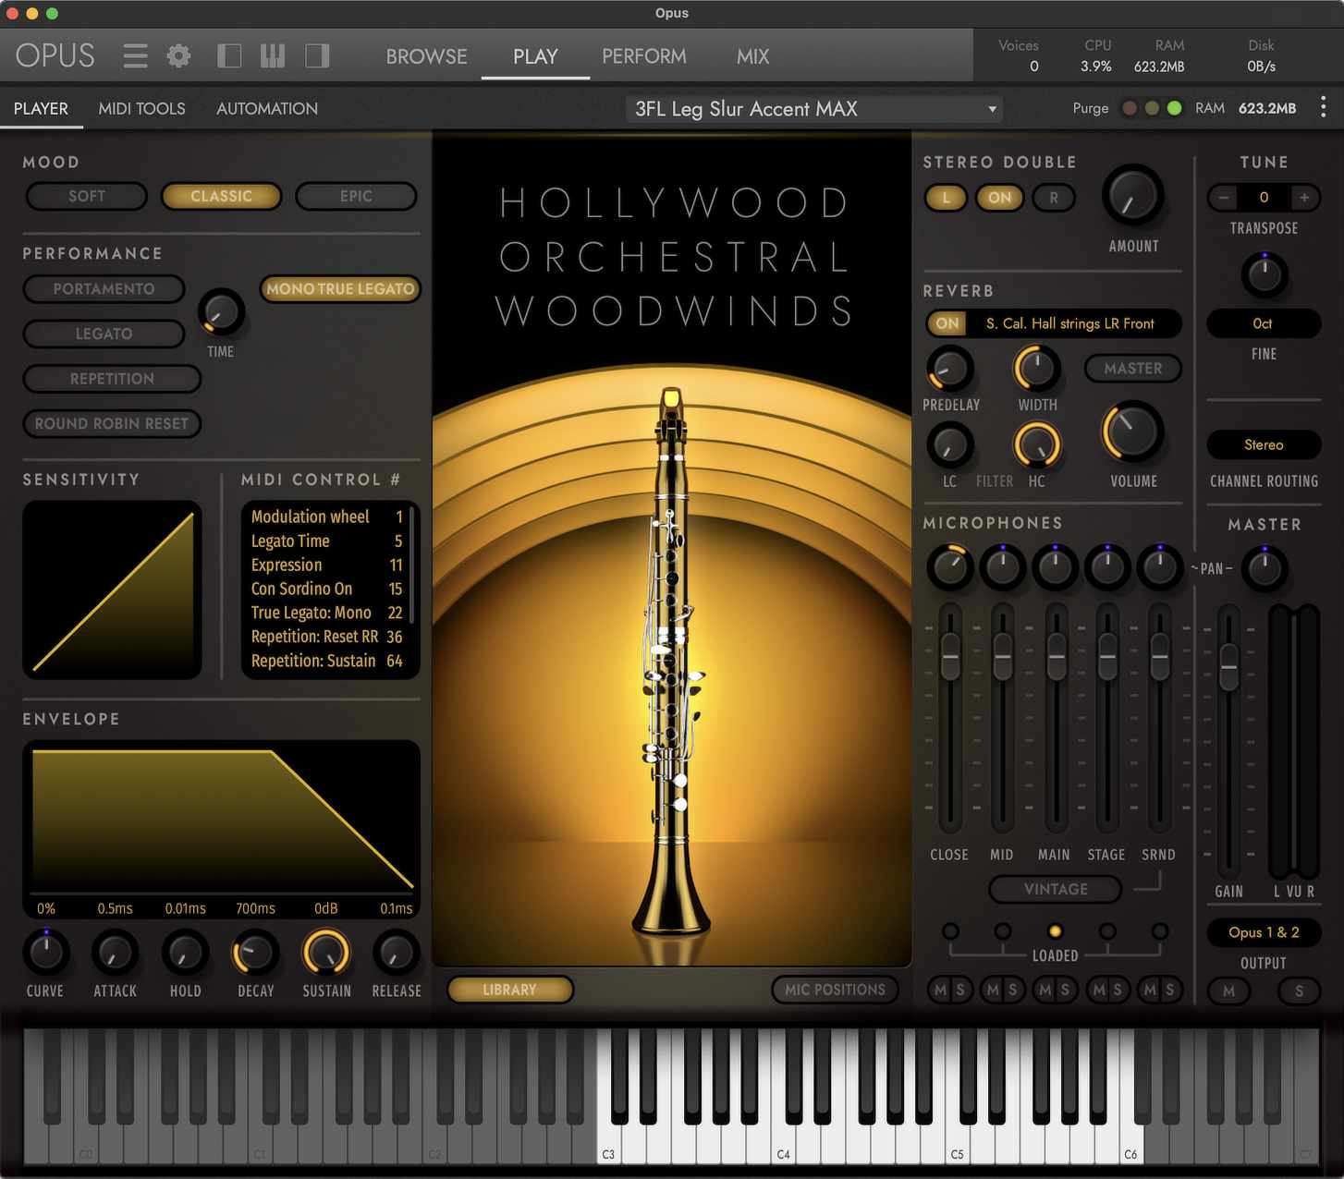The image size is (1344, 1179).
Task: Click the reverb Predelay knob
Action: [949, 369]
